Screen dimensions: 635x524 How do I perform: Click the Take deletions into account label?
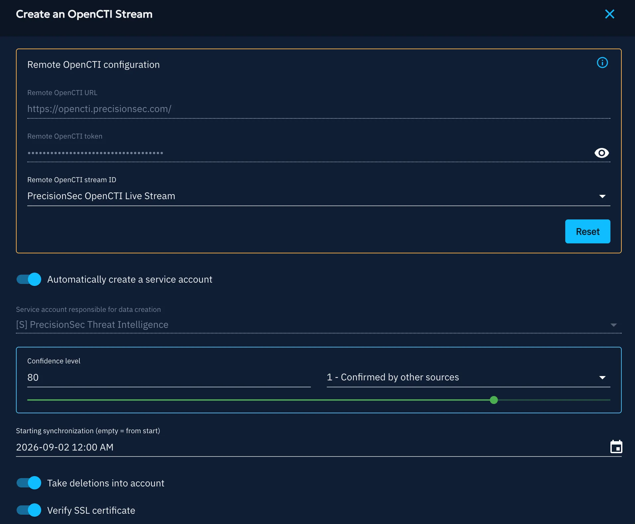tap(106, 483)
